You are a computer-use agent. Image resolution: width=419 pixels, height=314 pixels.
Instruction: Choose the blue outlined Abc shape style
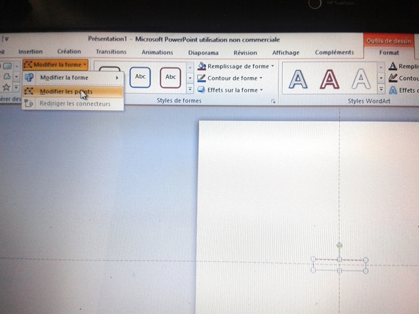[139, 77]
